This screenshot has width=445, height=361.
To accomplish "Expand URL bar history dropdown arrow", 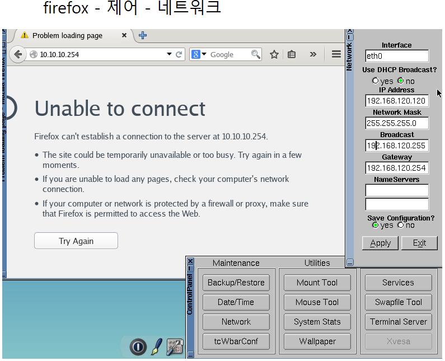I will tap(169, 54).
